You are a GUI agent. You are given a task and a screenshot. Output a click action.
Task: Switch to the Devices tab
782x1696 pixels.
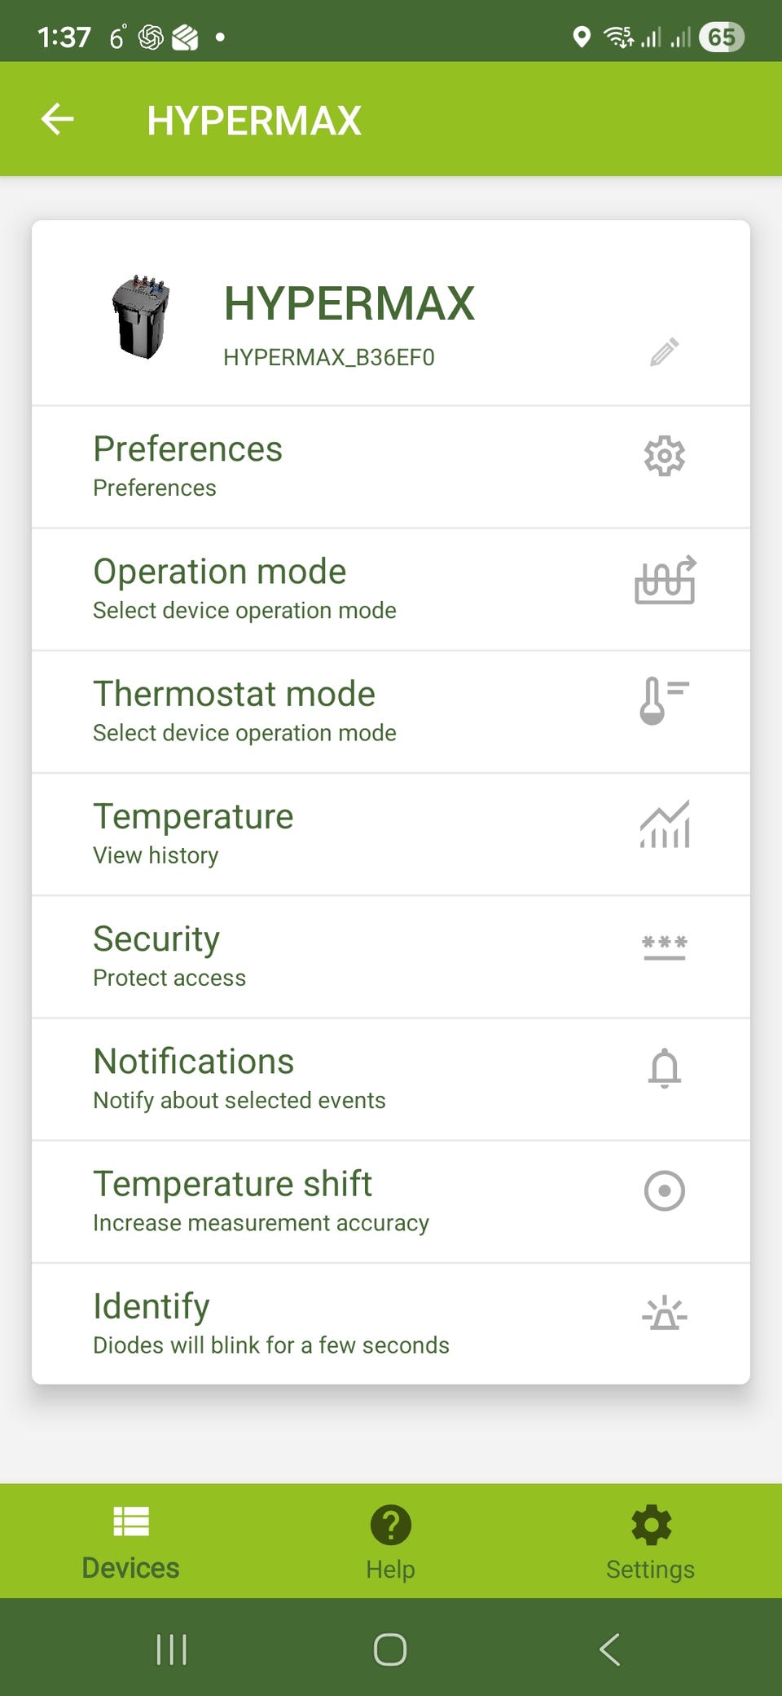click(130, 1541)
